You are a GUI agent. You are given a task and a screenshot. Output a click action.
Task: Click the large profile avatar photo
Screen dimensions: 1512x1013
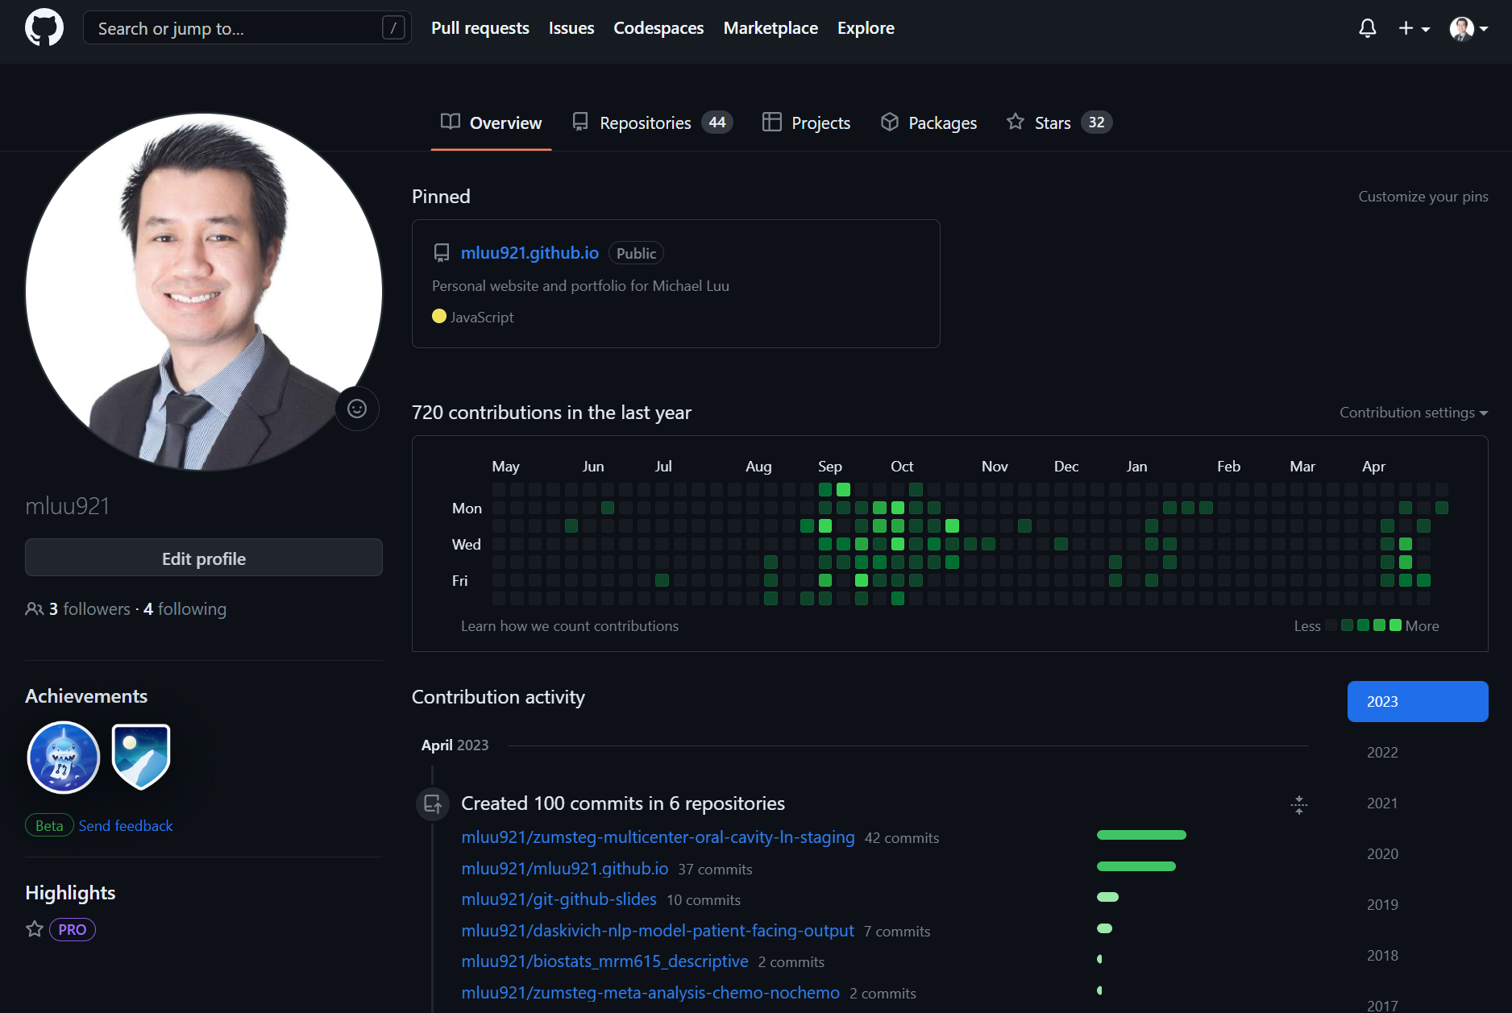[x=204, y=292]
